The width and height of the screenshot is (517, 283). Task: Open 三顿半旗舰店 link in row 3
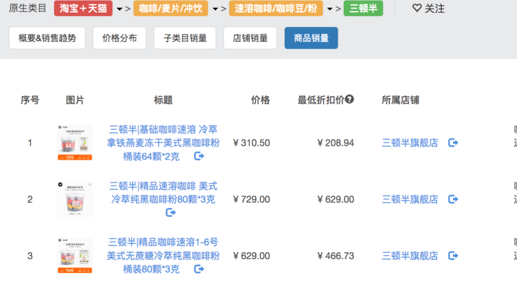[x=410, y=256]
